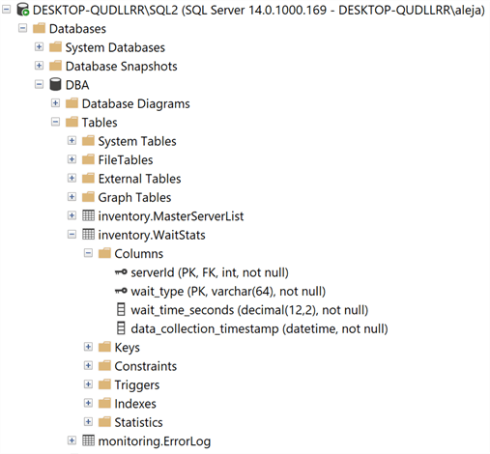Click the inventory.MasterServerList table icon
Screen dimensions: 490x454
coord(88,215)
